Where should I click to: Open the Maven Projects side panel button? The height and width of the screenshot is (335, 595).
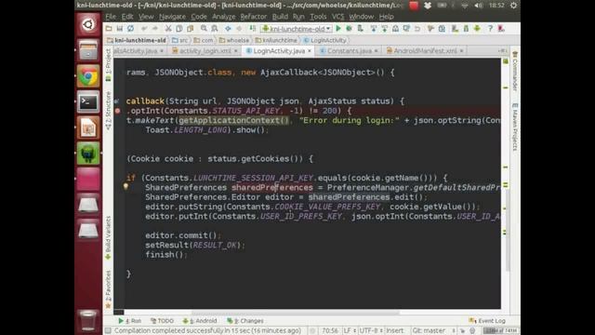pos(515,127)
